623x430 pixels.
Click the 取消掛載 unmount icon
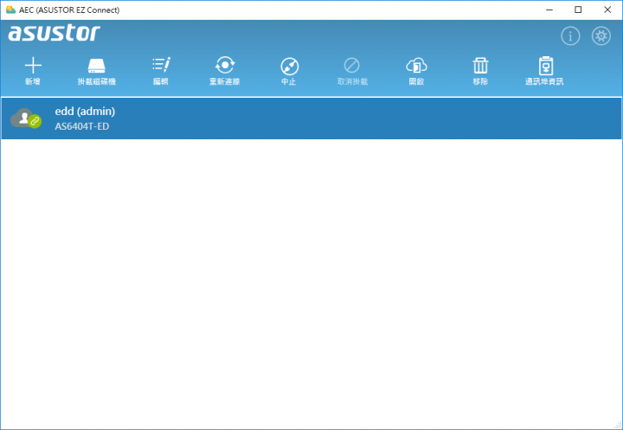(351, 66)
